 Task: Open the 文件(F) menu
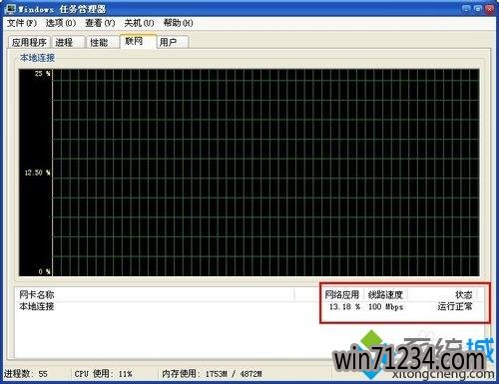point(22,23)
